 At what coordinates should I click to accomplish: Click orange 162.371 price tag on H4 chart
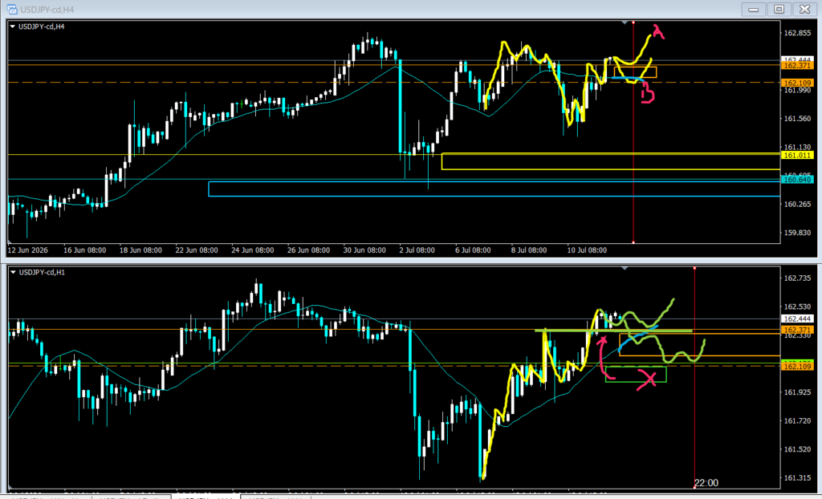pyautogui.click(x=797, y=66)
